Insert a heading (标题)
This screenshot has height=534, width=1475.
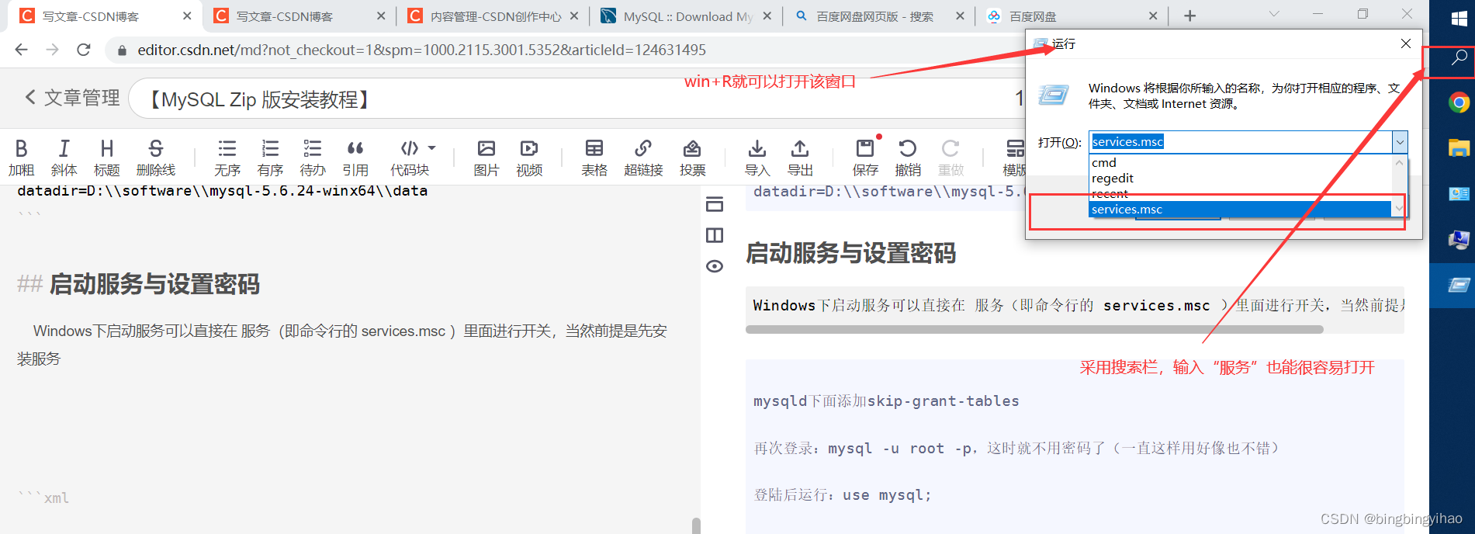[x=106, y=158]
